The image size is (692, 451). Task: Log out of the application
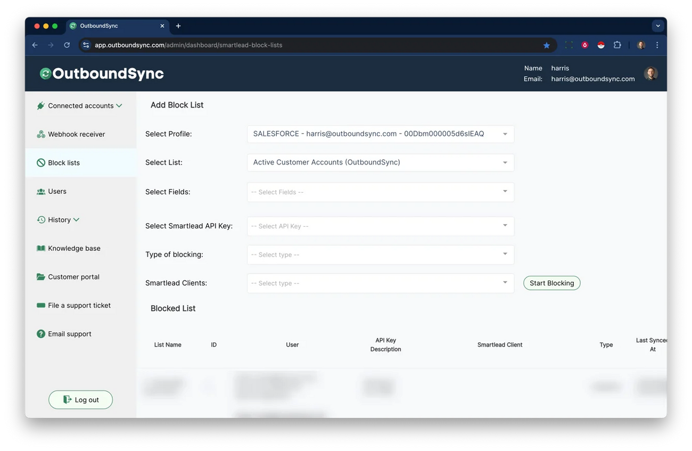coord(80,399)
